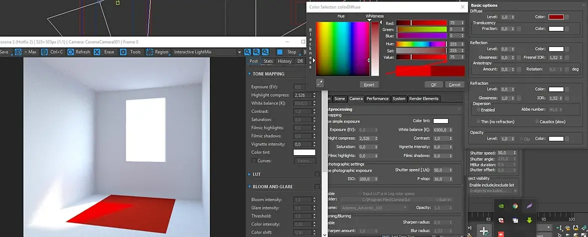
Task: Click the Enable include/exclude list label
Action: (492, 185)
